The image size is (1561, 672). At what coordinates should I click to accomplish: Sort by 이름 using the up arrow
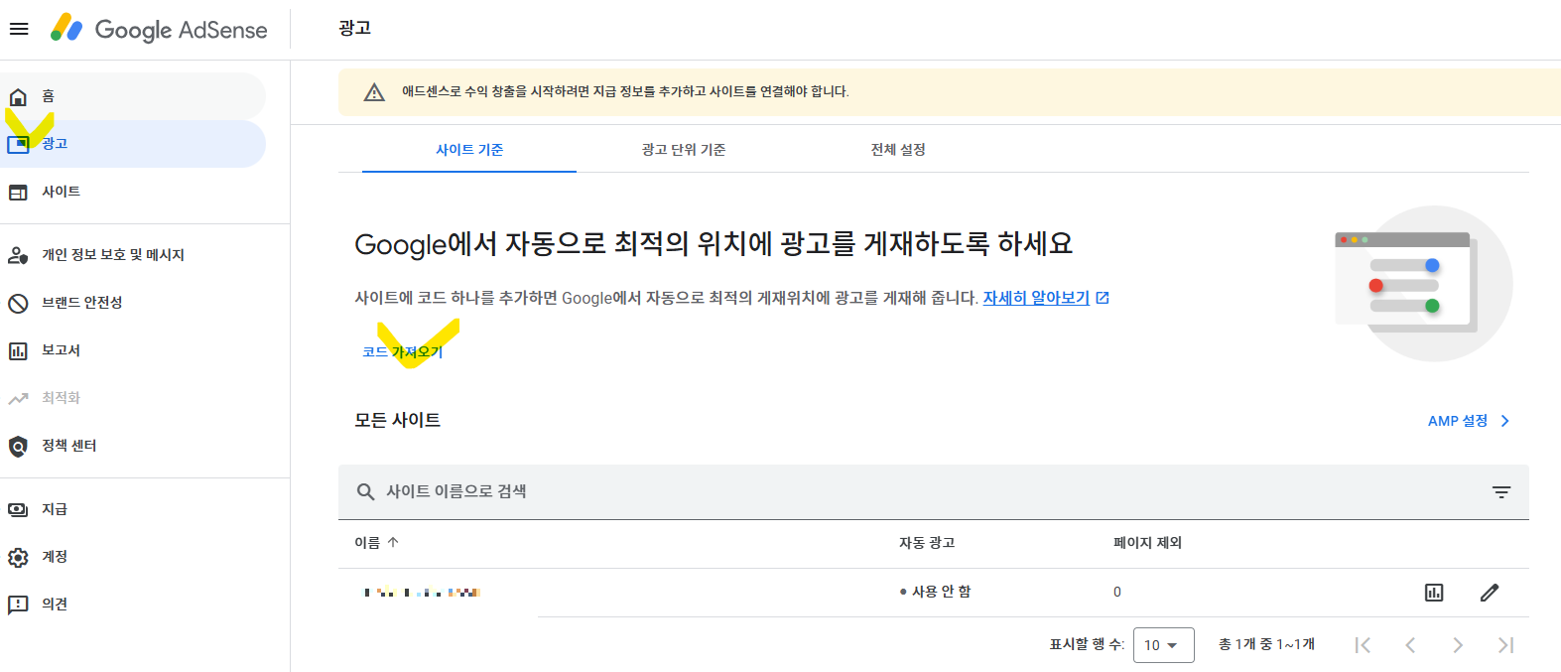(393, 542)
